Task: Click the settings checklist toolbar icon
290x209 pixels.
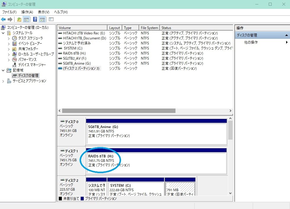Action: click(x=51, y=20)
